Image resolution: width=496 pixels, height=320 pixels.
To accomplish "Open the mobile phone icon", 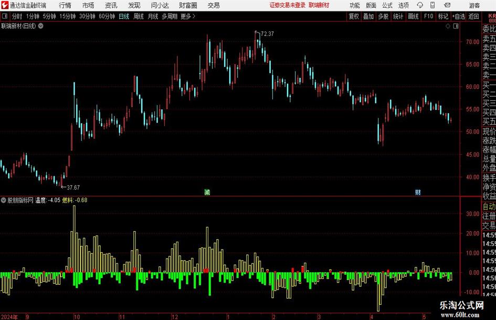I will coord(432,5).
